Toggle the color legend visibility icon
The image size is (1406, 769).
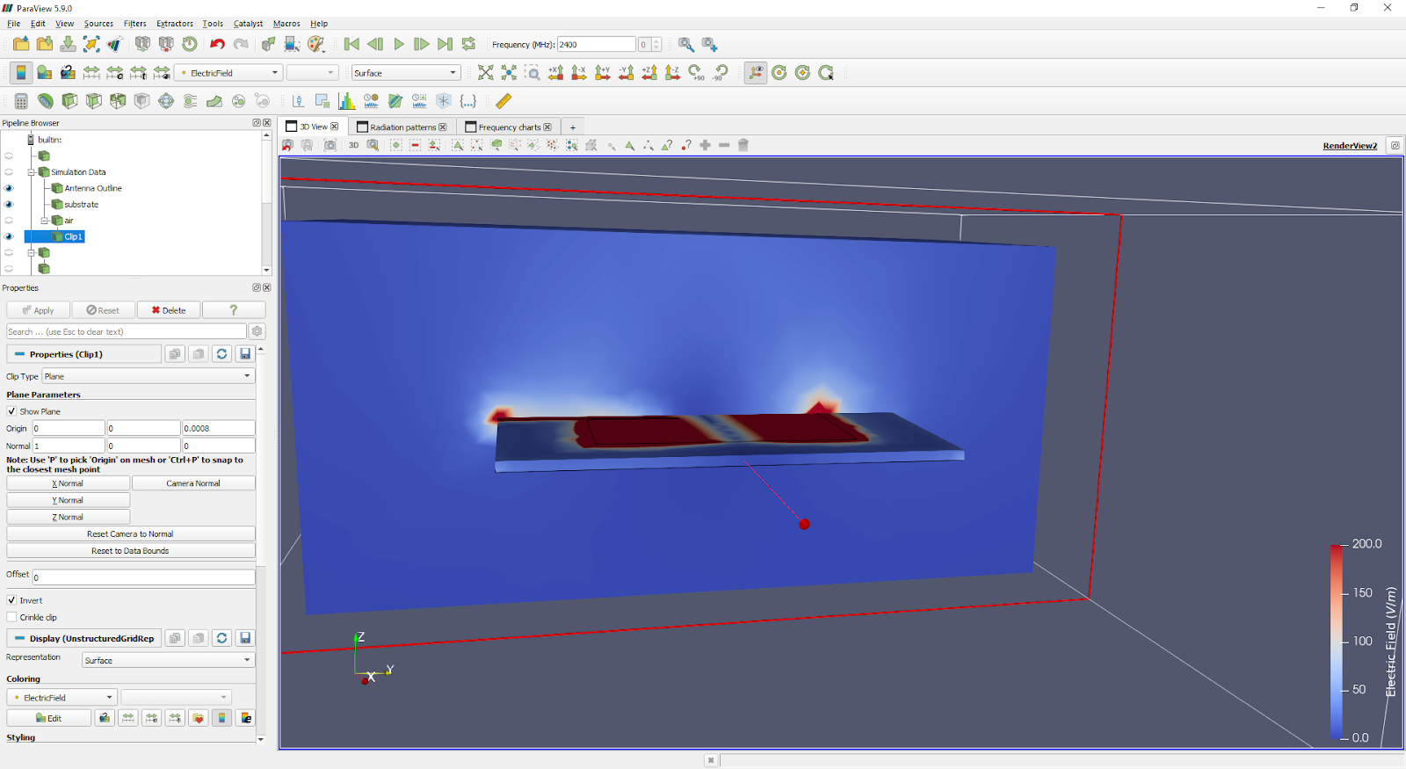[x=21, y=73]
